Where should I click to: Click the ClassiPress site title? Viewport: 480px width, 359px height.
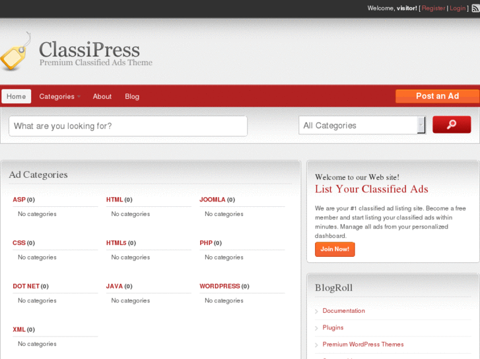click(89, 49)
